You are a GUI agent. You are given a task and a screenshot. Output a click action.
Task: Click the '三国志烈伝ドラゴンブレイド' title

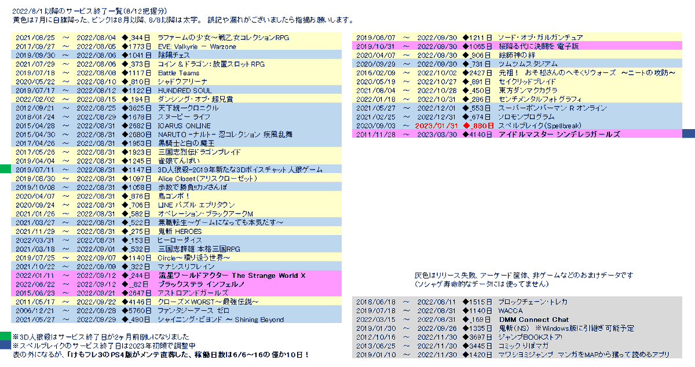point(199,152)
